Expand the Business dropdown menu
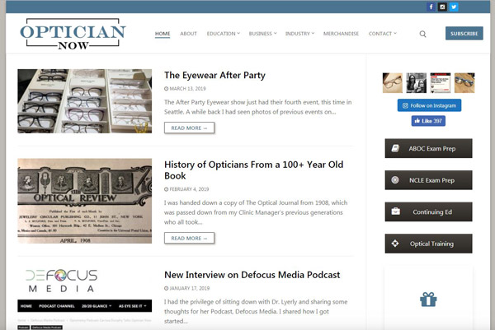The image size is (495, 330). pos(262,34)
